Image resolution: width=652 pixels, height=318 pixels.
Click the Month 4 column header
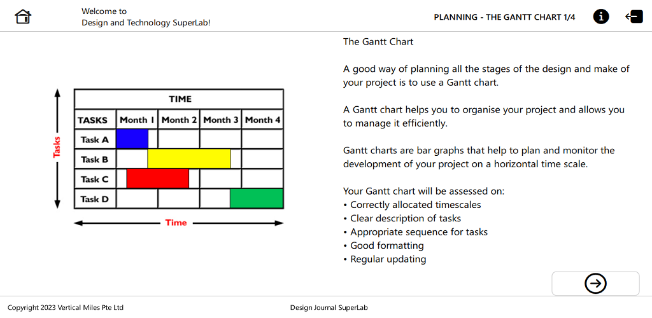point(262,120)
